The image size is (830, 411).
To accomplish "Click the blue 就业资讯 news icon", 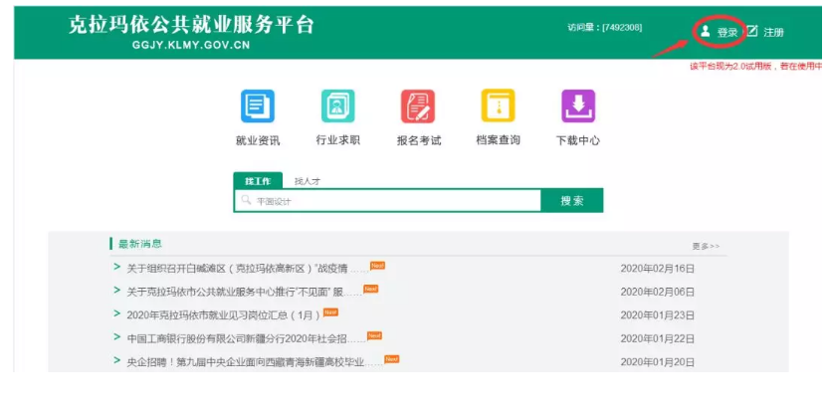I will 257,106.
